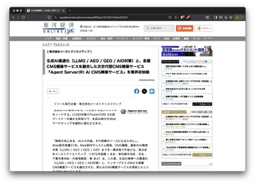Image resolution: width=256 pixels, height=184 pixels.
Task: Click the orange 会員登録 button
Action: pos(184,28)
